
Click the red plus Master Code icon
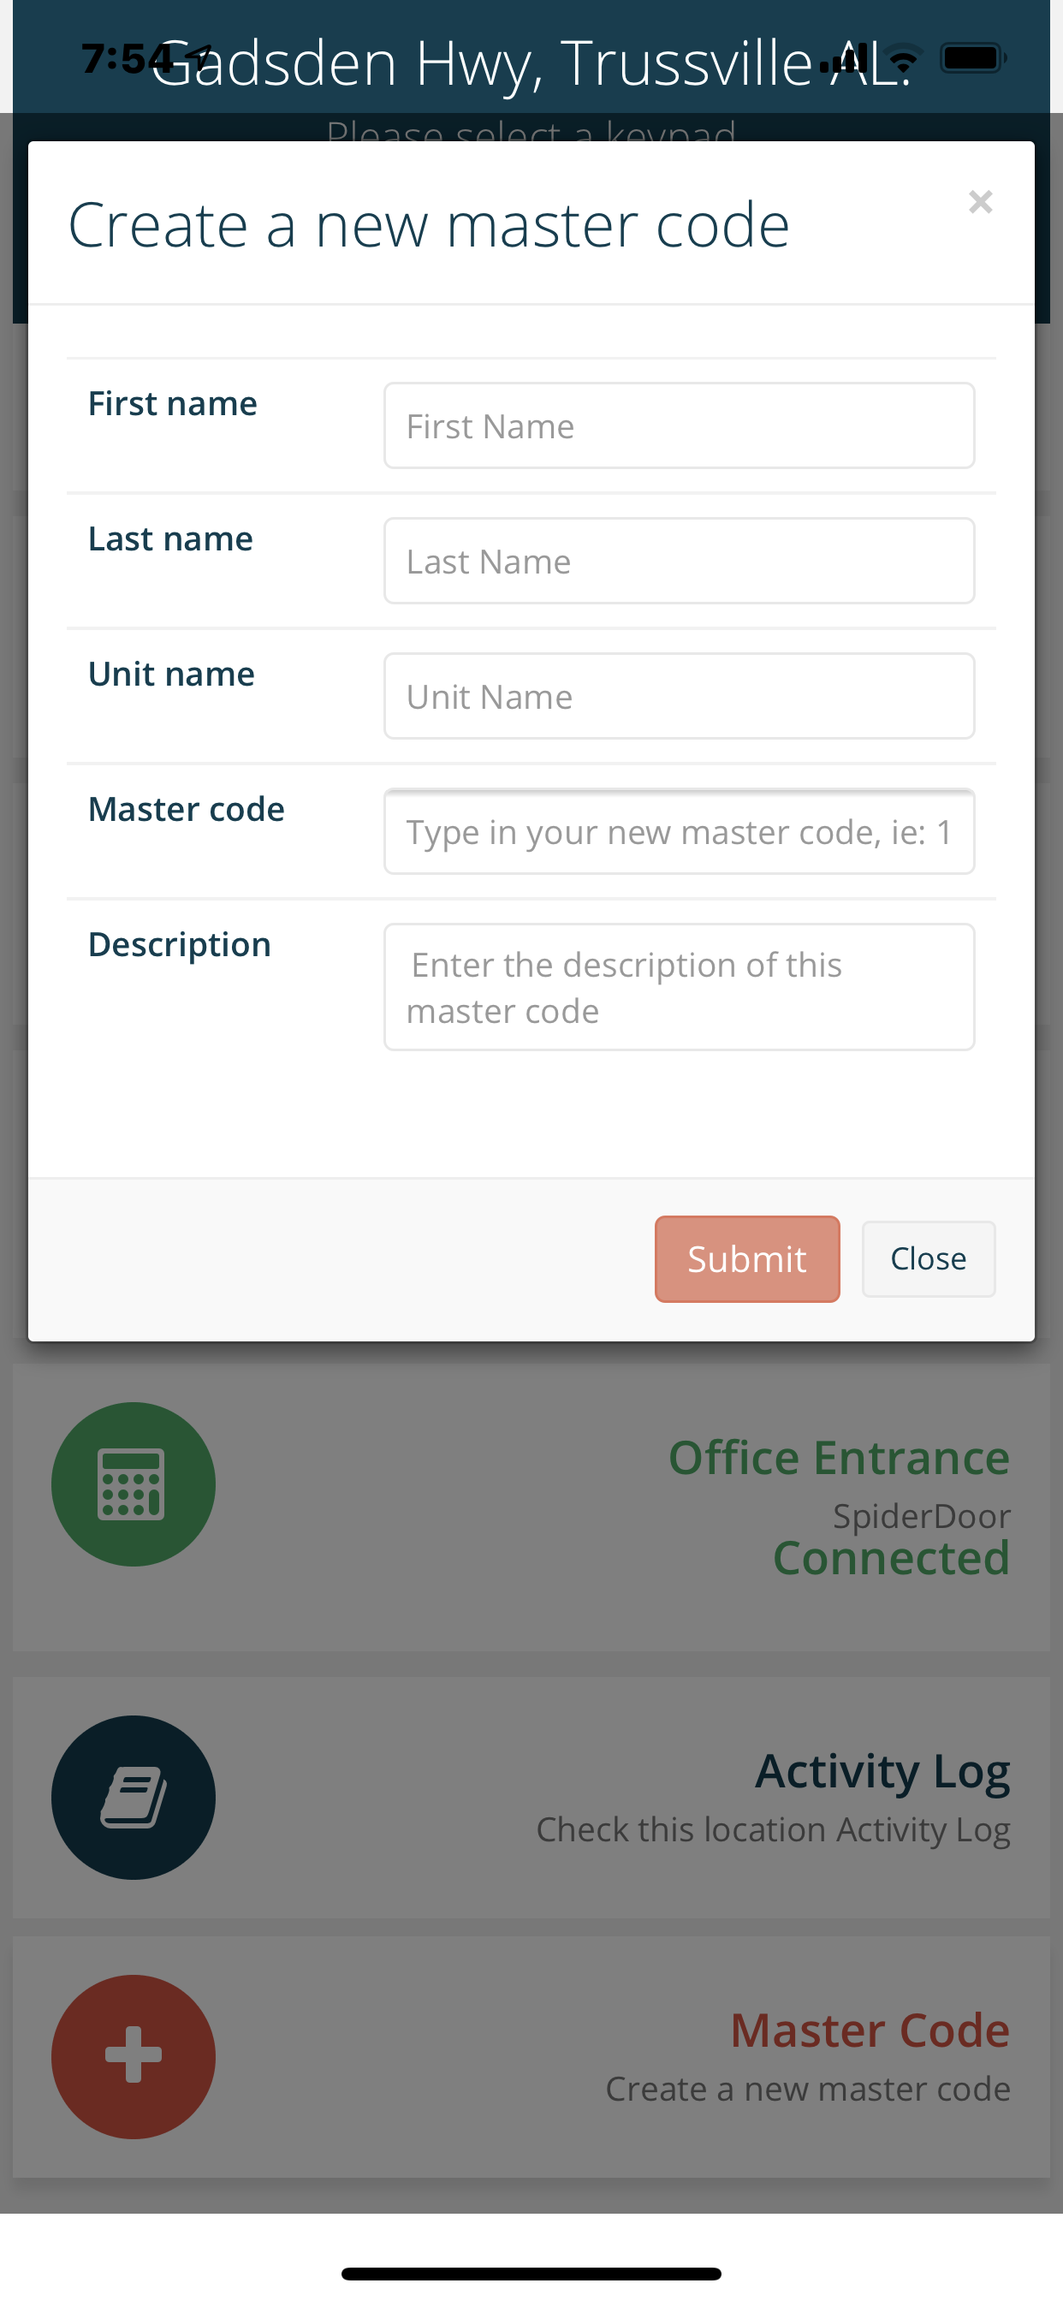(134, 2057)
